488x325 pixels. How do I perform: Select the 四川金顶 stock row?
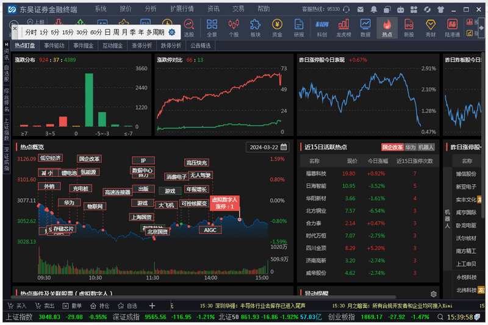click(369, 248)
